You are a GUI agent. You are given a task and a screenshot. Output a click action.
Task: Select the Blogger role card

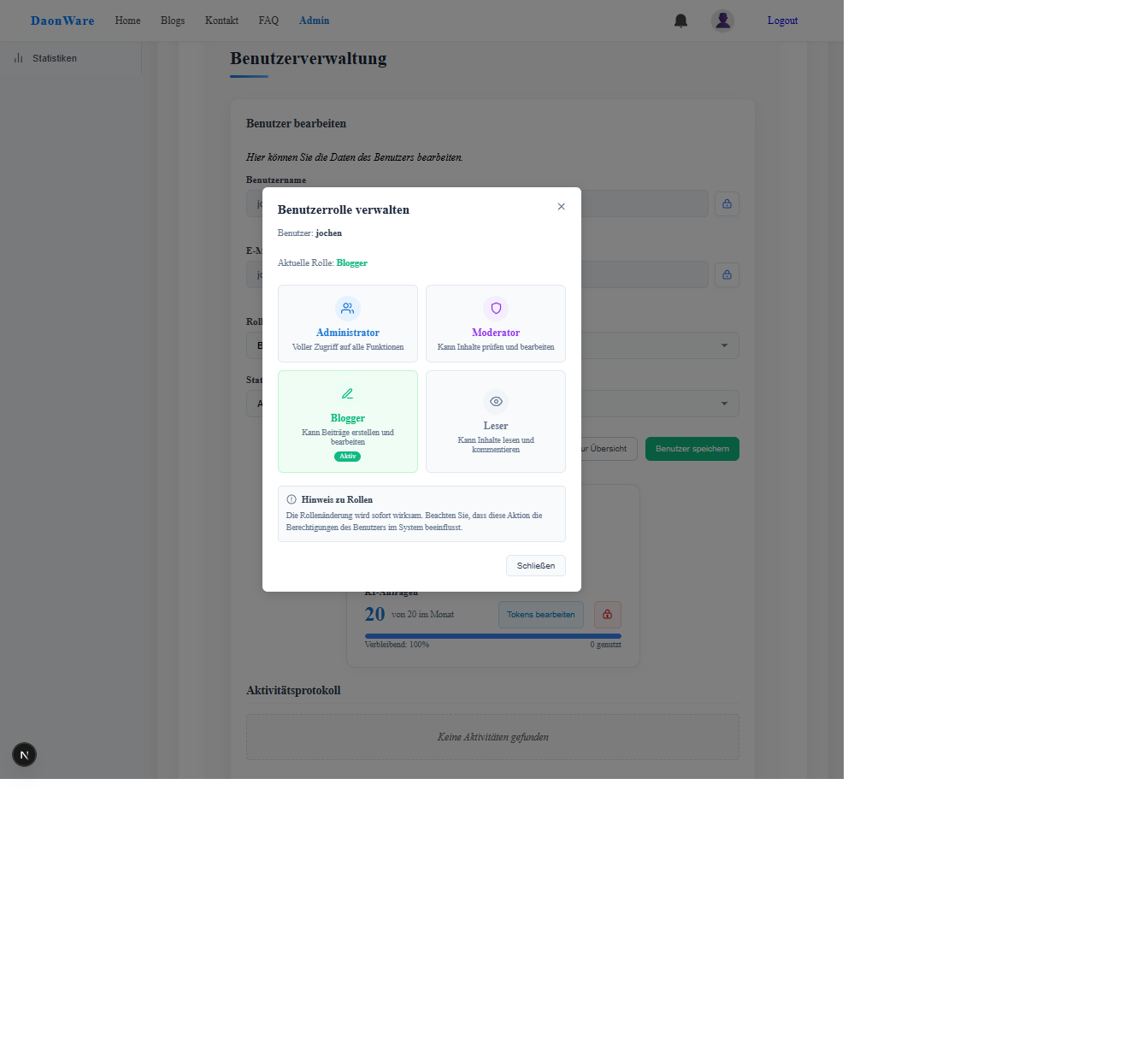[348, 422]
